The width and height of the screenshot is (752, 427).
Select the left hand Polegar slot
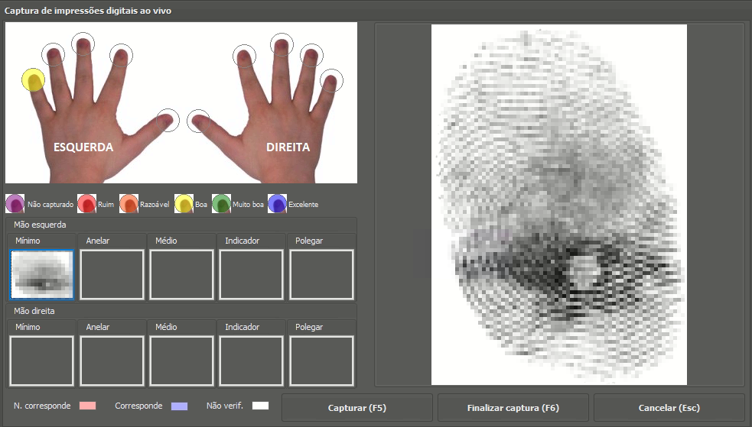click(x=321, y=274)
